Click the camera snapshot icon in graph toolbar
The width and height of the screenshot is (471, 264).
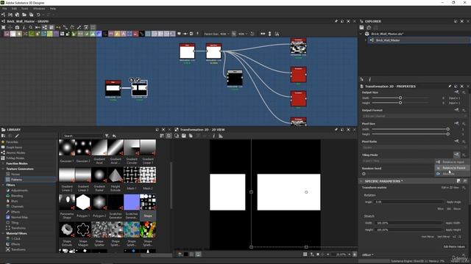coord(17,27)
